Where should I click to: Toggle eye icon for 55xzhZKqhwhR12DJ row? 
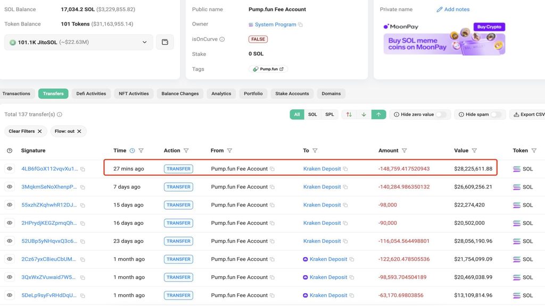pos(10,205)
